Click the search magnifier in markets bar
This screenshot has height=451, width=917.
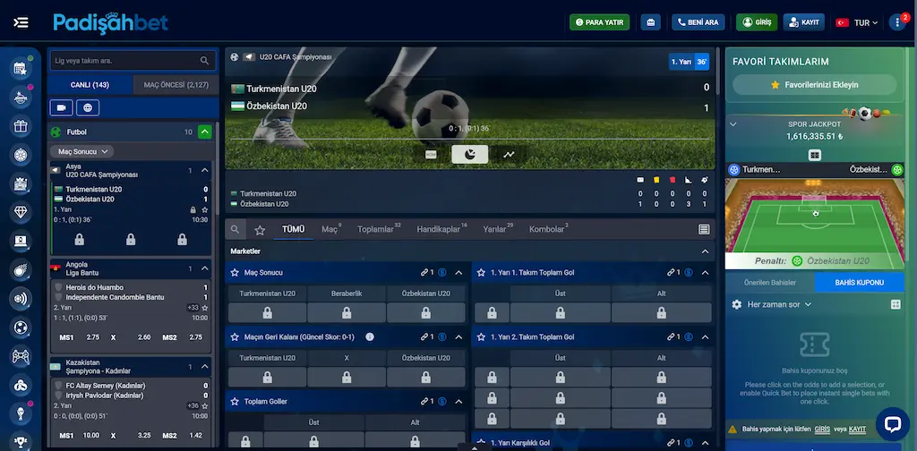pos(235,230)
